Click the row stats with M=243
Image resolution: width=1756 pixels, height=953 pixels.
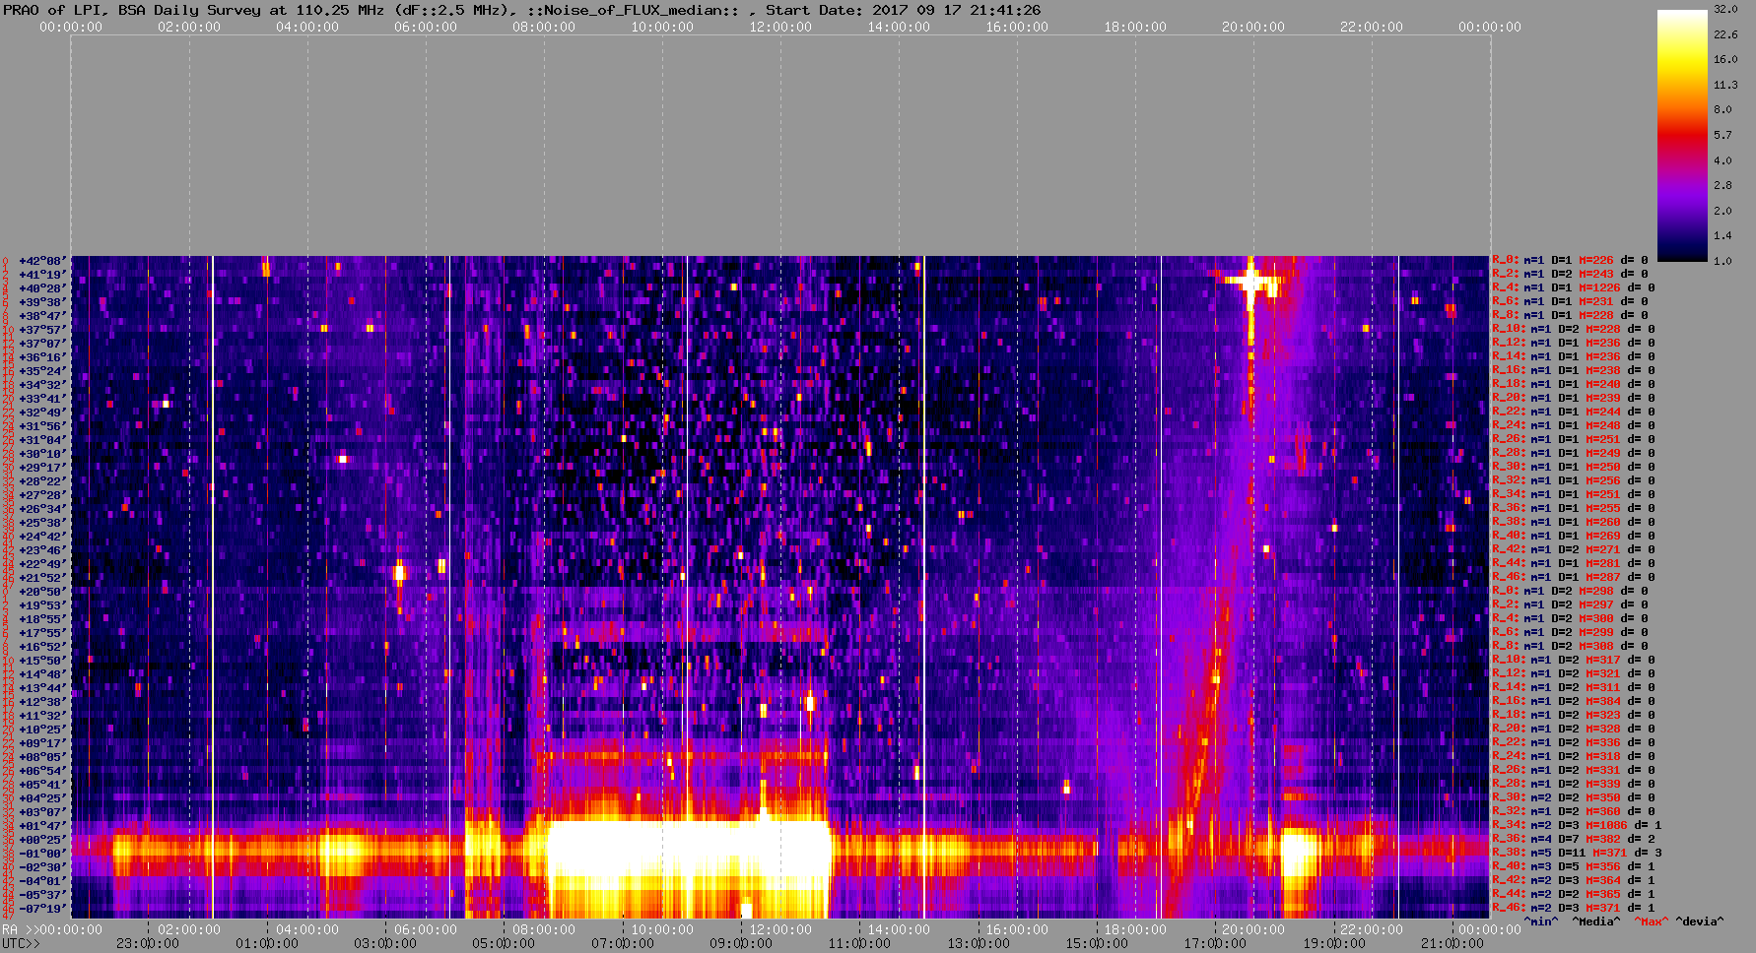pyautogui.click(x=1570, y=274)
